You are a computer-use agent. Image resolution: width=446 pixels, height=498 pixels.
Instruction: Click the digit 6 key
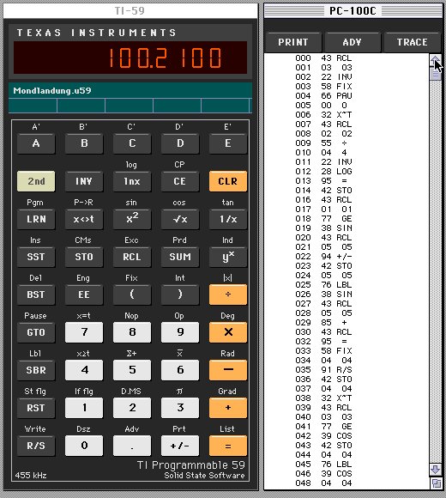179,370
